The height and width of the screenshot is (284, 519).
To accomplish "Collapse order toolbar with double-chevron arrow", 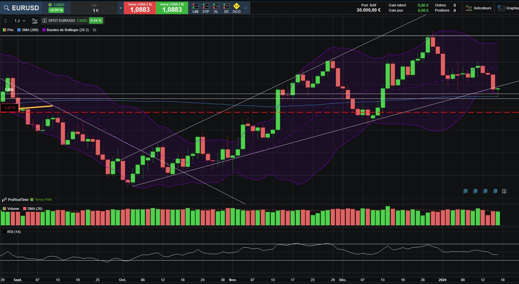I will [246, 8].
